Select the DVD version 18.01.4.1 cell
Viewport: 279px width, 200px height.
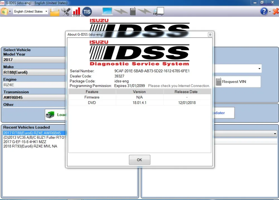(x=139, y=103)
